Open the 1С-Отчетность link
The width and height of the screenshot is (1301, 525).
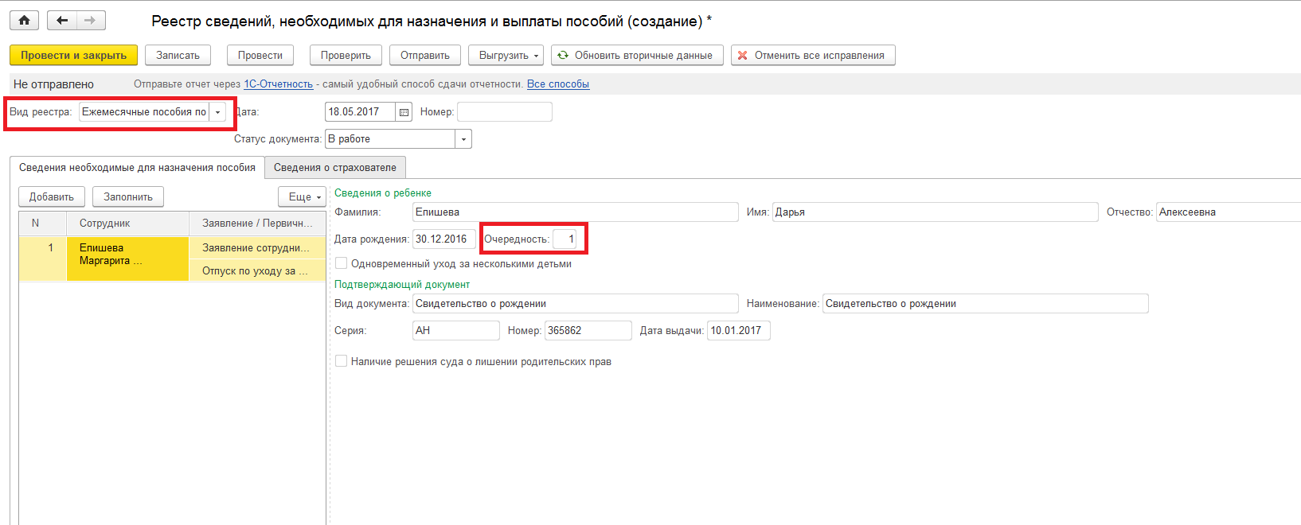[278, 84]
